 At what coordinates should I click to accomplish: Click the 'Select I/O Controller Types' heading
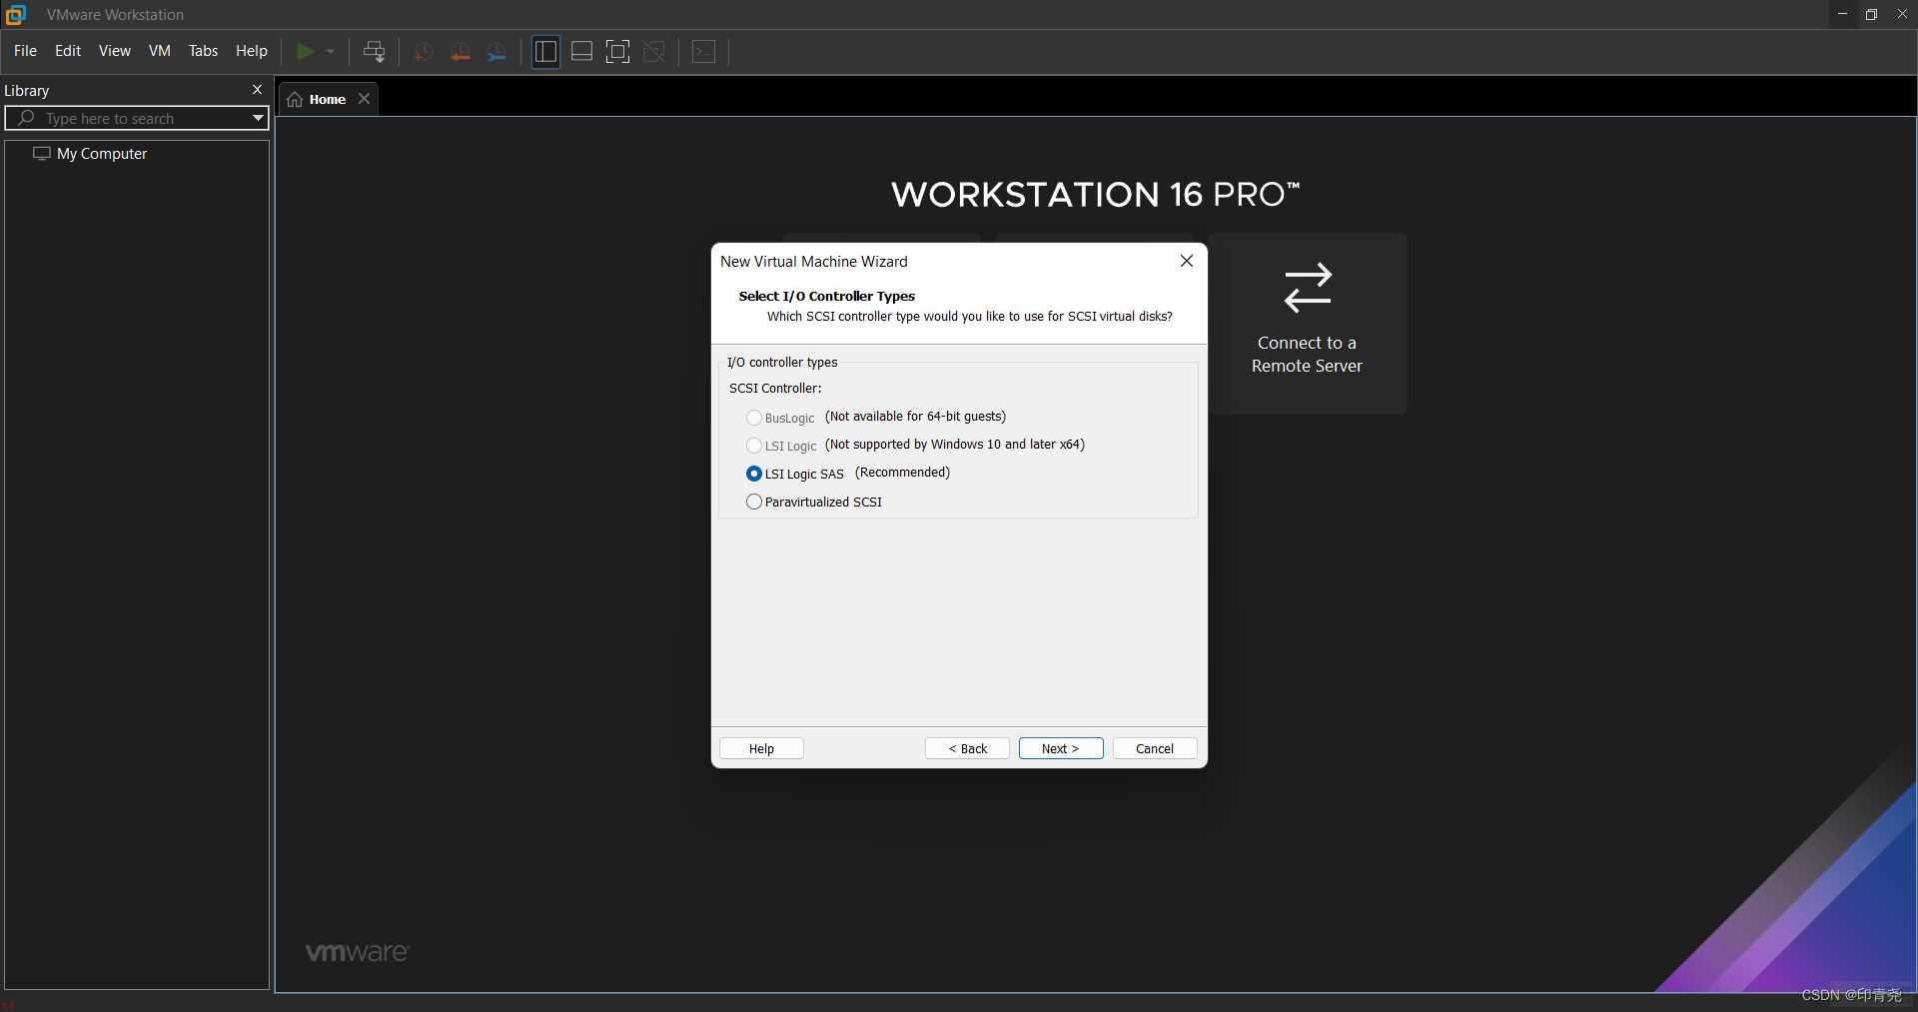pos(827,296)
